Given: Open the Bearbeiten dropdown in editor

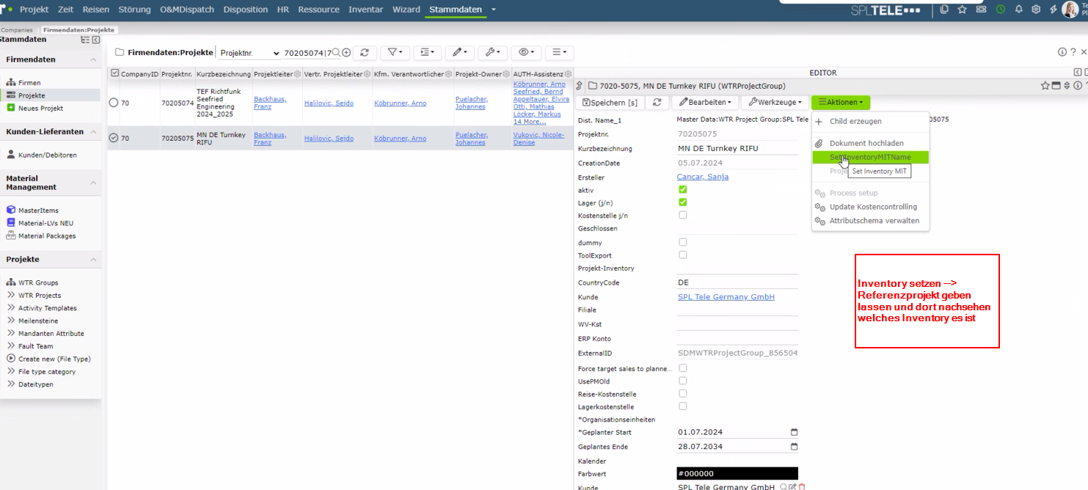Looking at the screenshot, I should click(704, 103).
